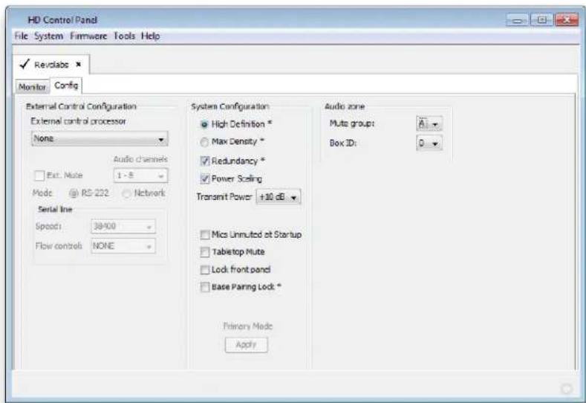Enable the Tabletop Mute checkbox
Image resolution: width=586 pixels, height=403 pixels.
point(205,252)
